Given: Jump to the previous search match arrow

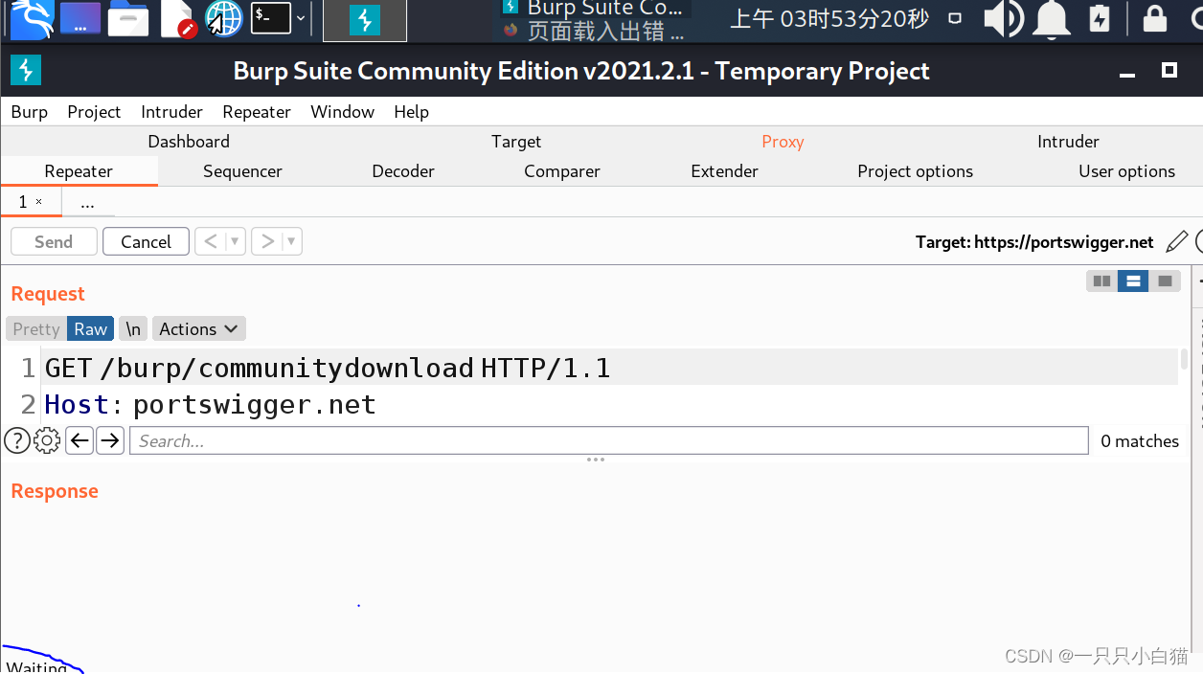Looking at the screenshot, I should coord(79,440).
